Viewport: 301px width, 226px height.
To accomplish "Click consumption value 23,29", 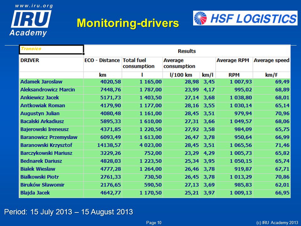I will [x=192, y=153].
